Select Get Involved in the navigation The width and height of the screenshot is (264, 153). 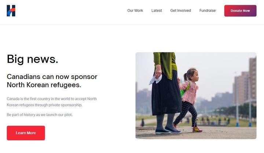(181, 11)
